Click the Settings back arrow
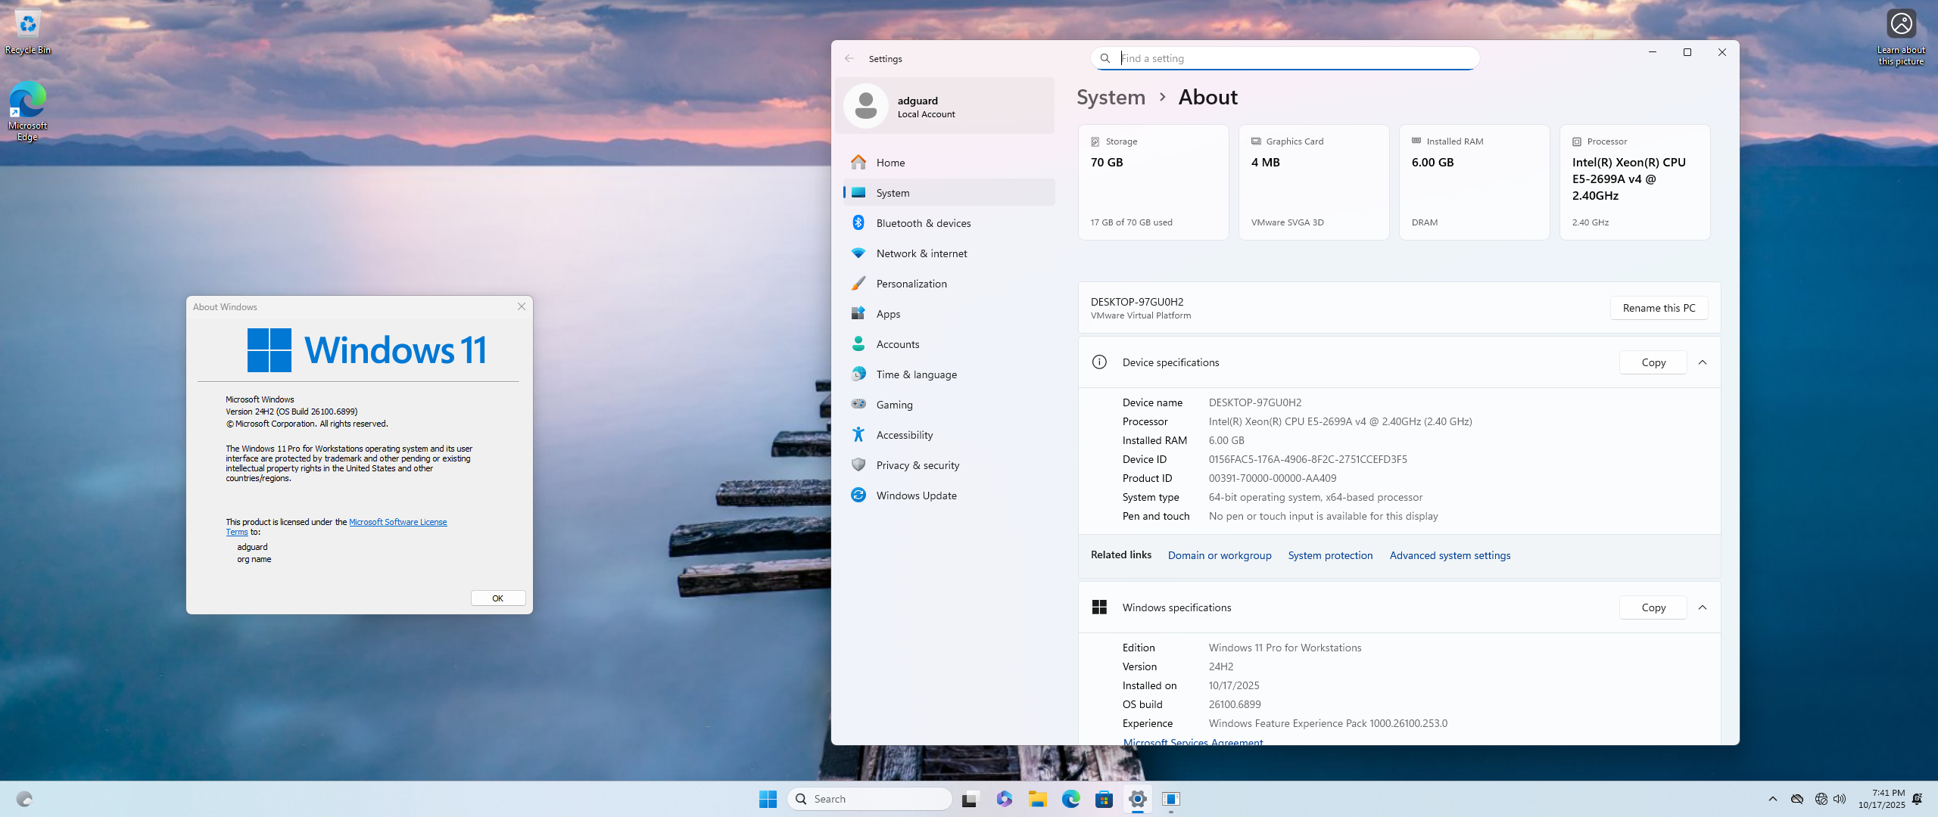Viewport: 1938px width, 817px height. [849, 58]
